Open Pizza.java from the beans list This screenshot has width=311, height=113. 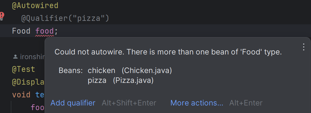(133, 81)
